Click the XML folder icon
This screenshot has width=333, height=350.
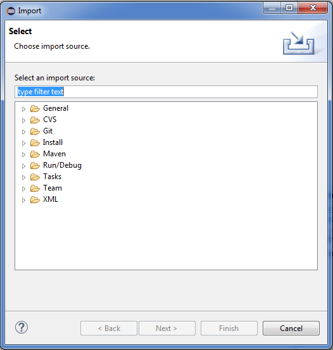point(35,199)
